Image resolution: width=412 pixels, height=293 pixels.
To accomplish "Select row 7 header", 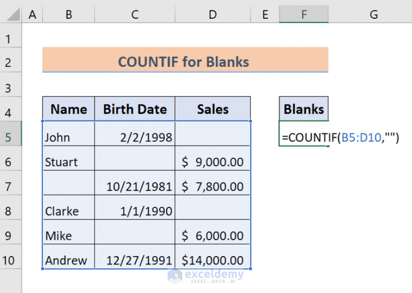I will click(x=11, y=183).
